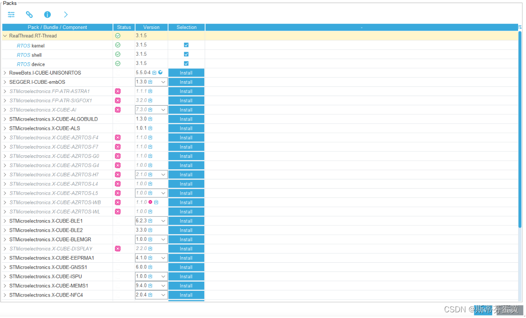Open version dropdown for X-CUBE-EEPRMA1 4.1.0

[163, 258]
